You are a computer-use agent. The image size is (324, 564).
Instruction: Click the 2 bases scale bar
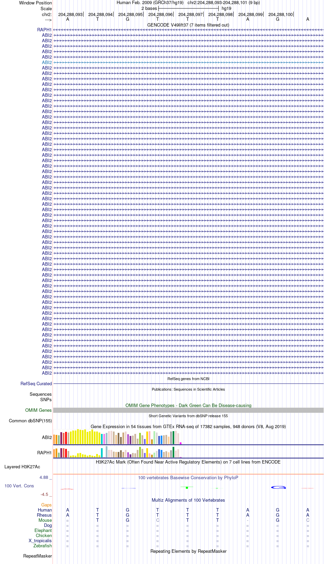[x=188, y=8]
